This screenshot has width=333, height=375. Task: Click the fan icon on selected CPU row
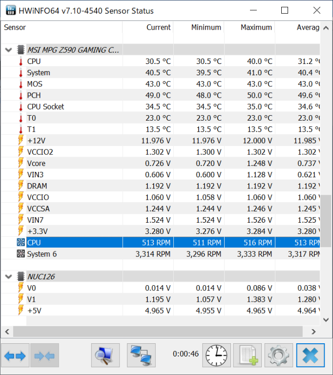click(x=21, y=243)
